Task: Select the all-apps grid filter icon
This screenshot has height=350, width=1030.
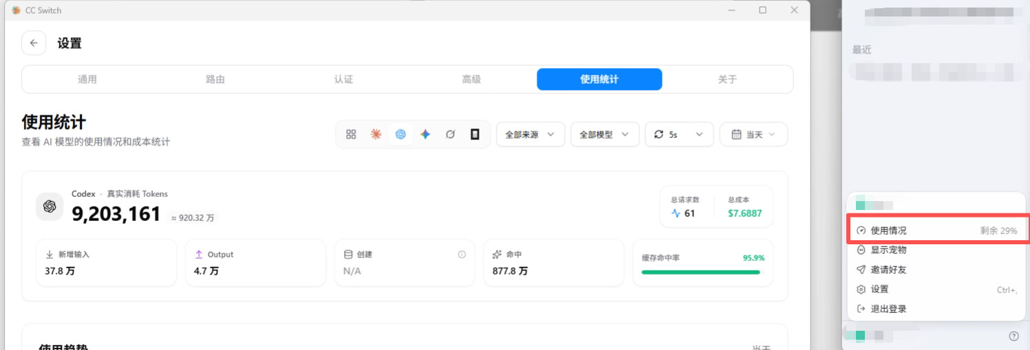Action: 351,135
